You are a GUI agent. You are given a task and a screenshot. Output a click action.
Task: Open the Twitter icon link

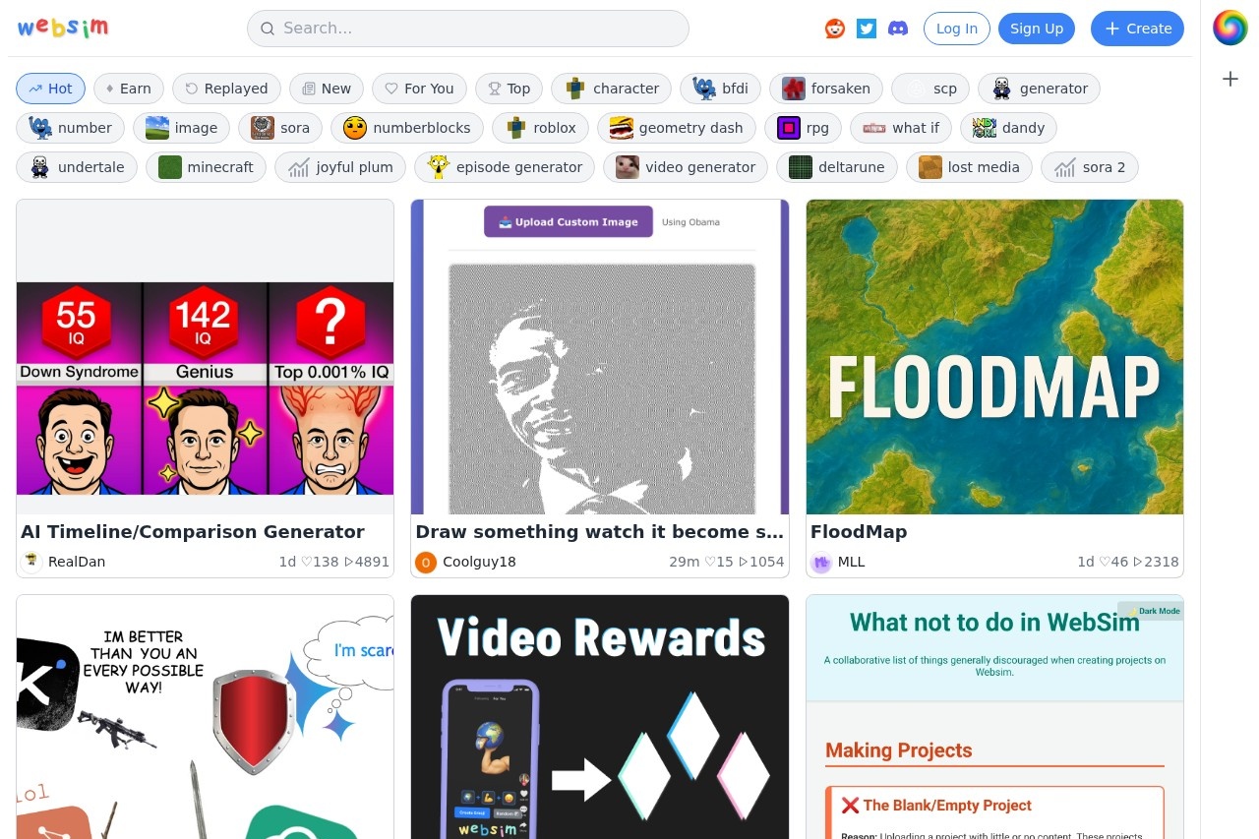point(866,29)
